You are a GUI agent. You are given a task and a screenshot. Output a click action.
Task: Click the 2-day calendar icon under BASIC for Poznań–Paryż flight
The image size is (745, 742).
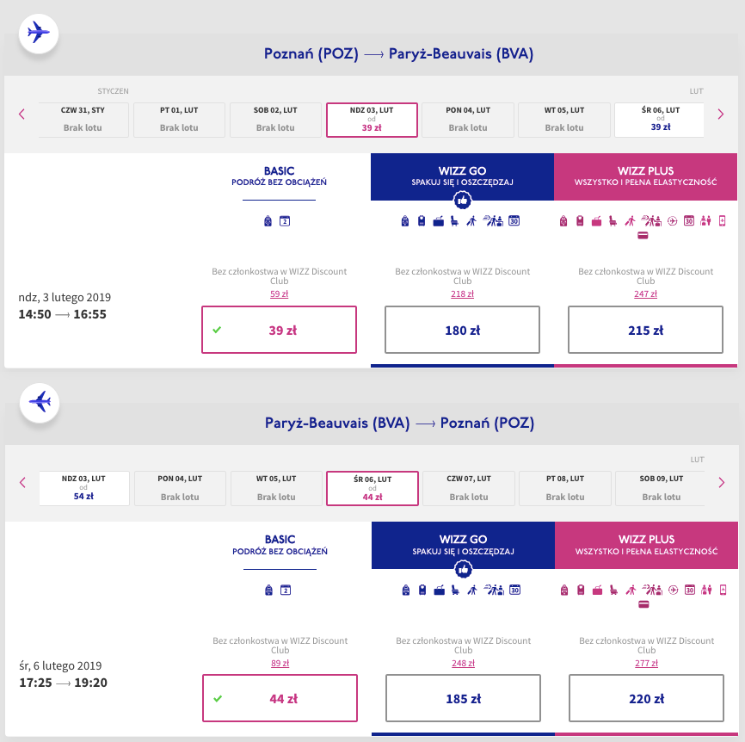pos(285,221)
